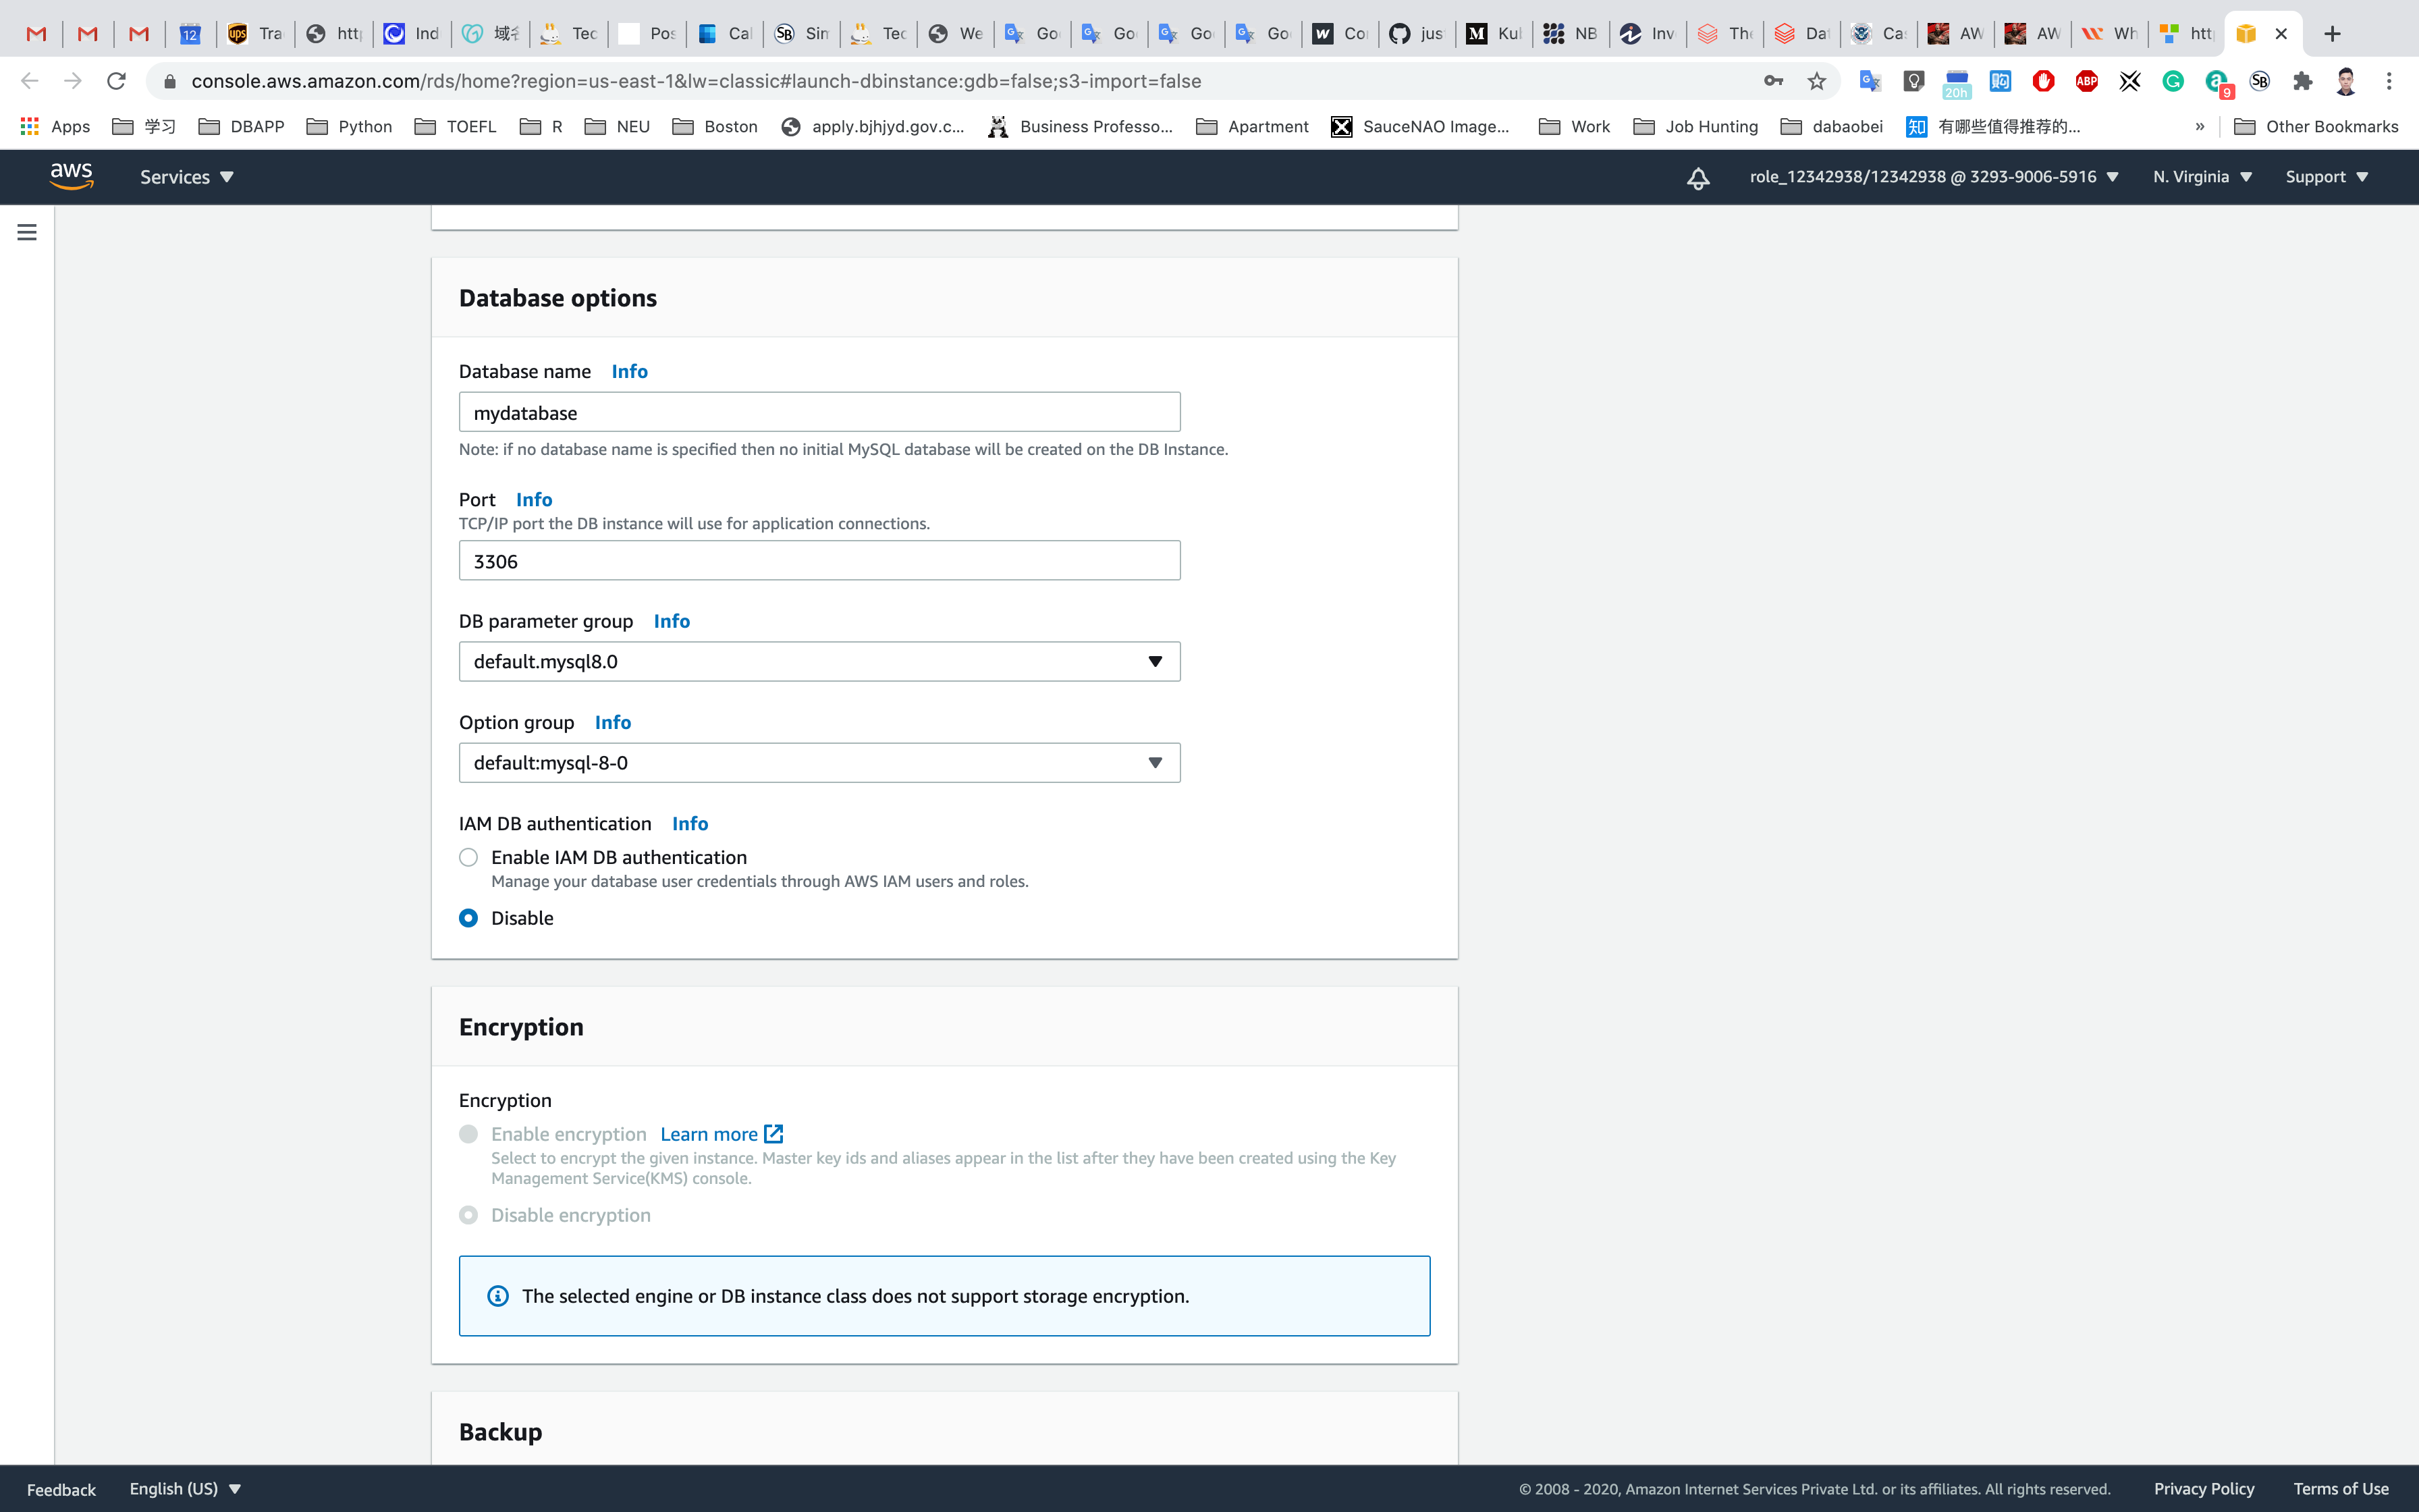Viewport: 2419px width, 1512px height.
Task: Click the Database name text field
Action: (x=819, y=413)
